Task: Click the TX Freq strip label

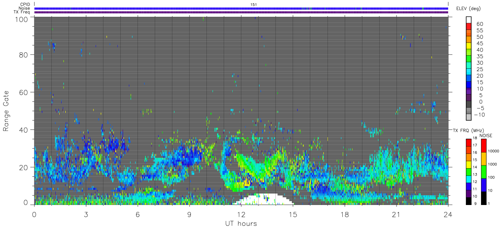Action: [x=22, y=12]
